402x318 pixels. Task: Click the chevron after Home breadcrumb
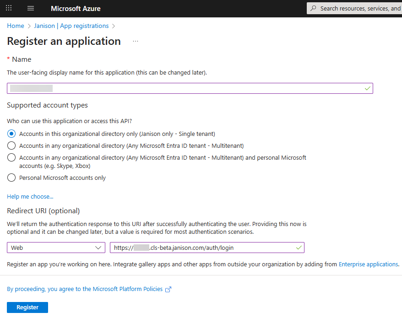(29, 26)
